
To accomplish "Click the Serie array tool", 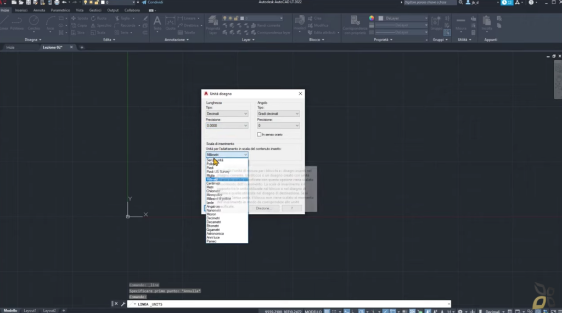I will (121, 32).
